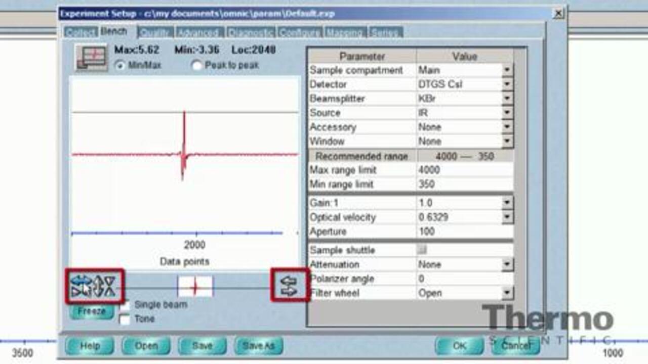Image resolution: width=648 pixels, height=364 pixels.
Task: Close the Experiment Setup dialog
Action: (558, 14)
